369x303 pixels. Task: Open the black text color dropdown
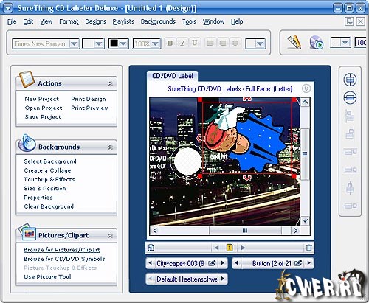[123, 43]
